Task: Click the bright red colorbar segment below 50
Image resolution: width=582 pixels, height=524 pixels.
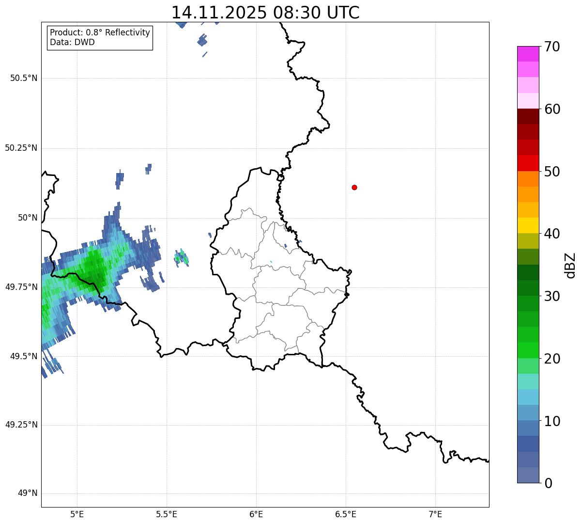Action: [528, 163]
